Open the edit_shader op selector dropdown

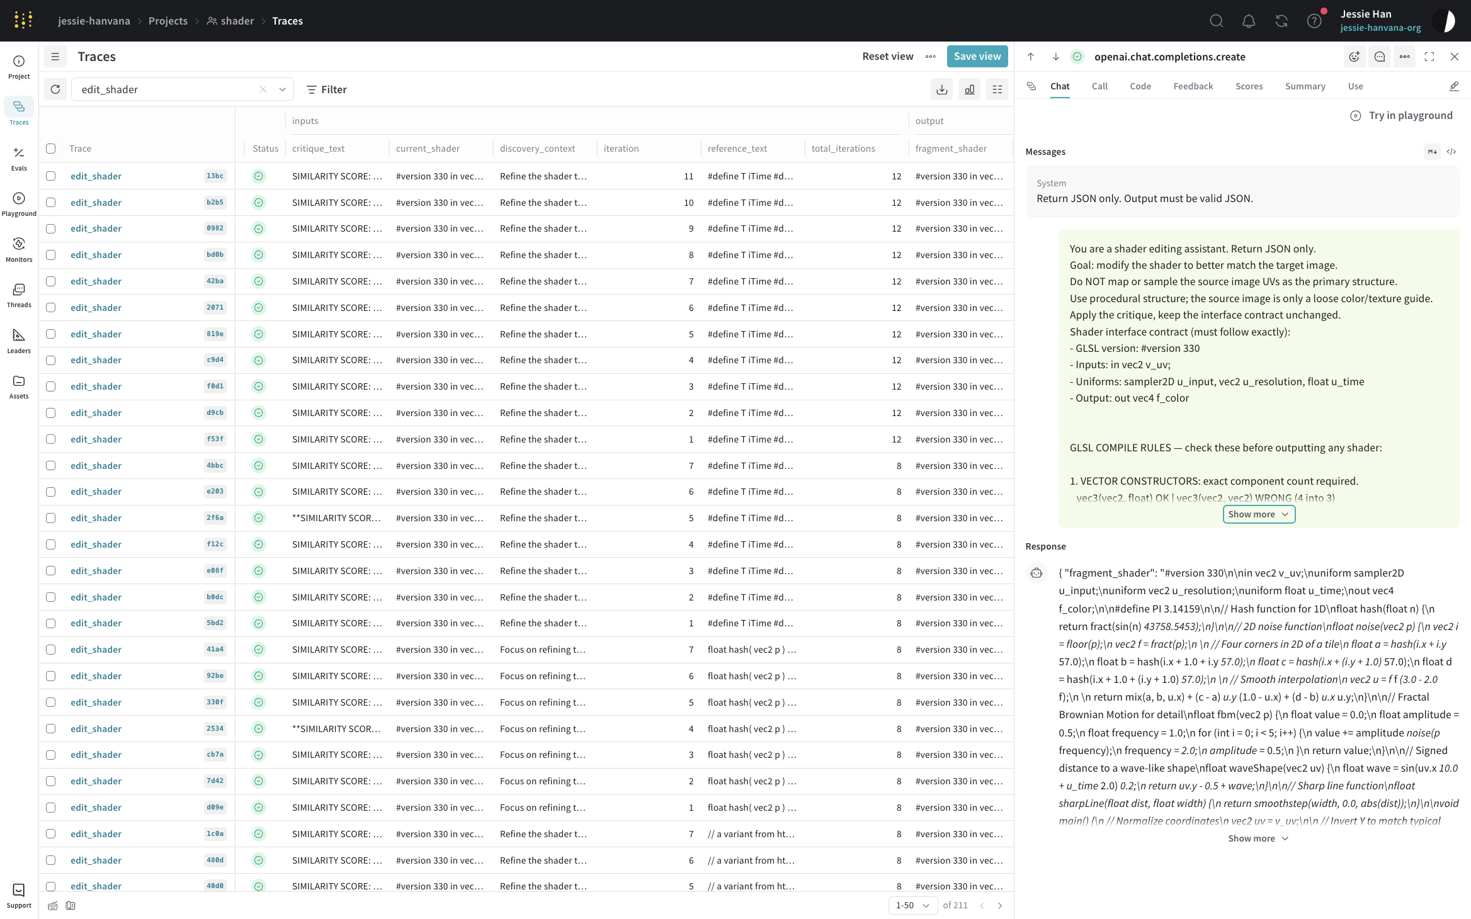[283, 89]
